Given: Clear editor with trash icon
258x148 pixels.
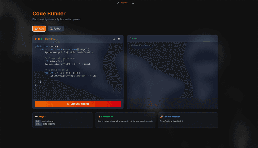Looking at the screenshot, I should tap(119, 39).
